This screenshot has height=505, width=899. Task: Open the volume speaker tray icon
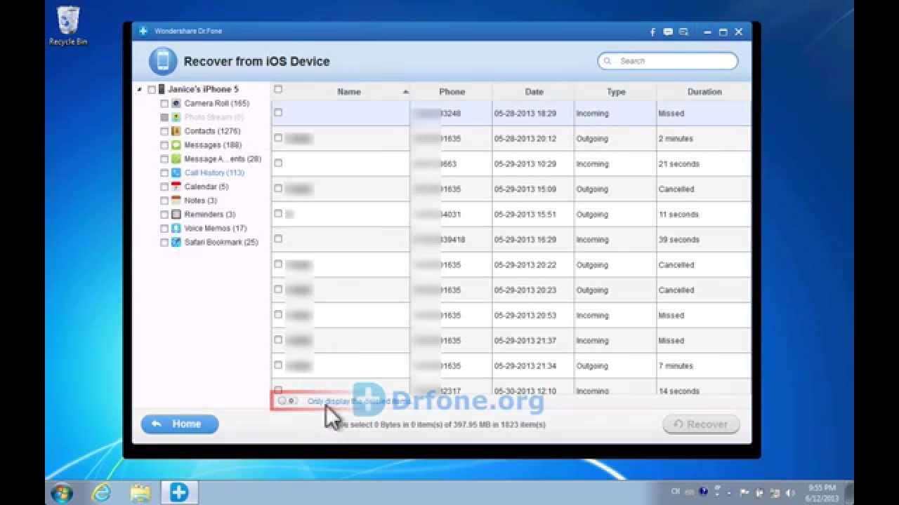[792, 492]
